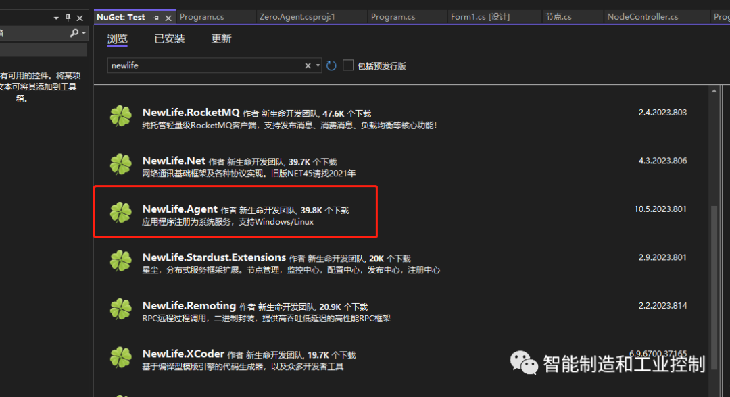730x397 pixels.
Task: Click into the newlife search input field
Action: pos(203,65)
